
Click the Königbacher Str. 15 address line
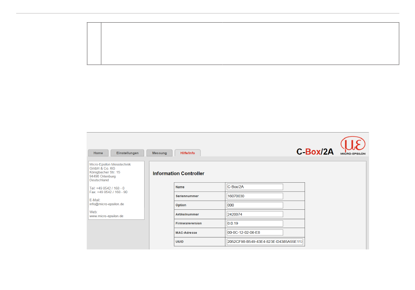[105, 172]
